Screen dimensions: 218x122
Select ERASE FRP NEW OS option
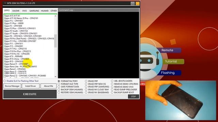pos(95,84)
